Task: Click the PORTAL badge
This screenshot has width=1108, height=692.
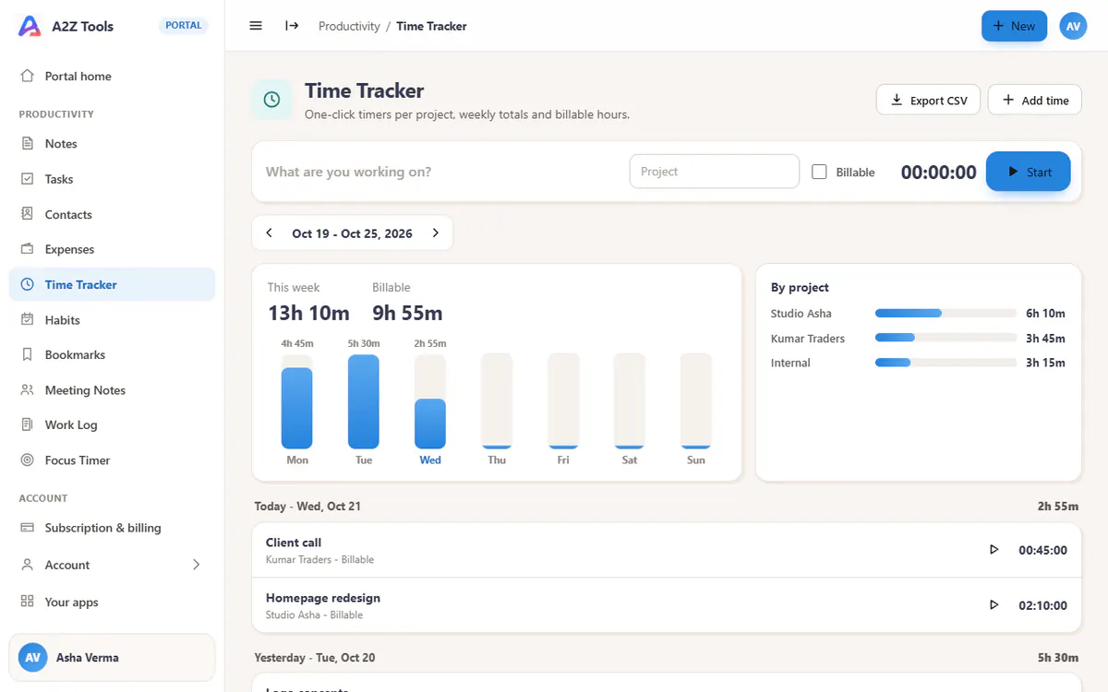Action: click(184, 26)
